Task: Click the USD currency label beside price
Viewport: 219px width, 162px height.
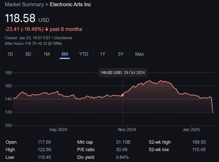Action: tap(44, 20)
